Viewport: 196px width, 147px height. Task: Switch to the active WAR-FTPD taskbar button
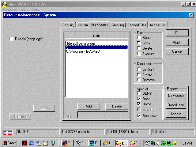(x=122, y=143)
